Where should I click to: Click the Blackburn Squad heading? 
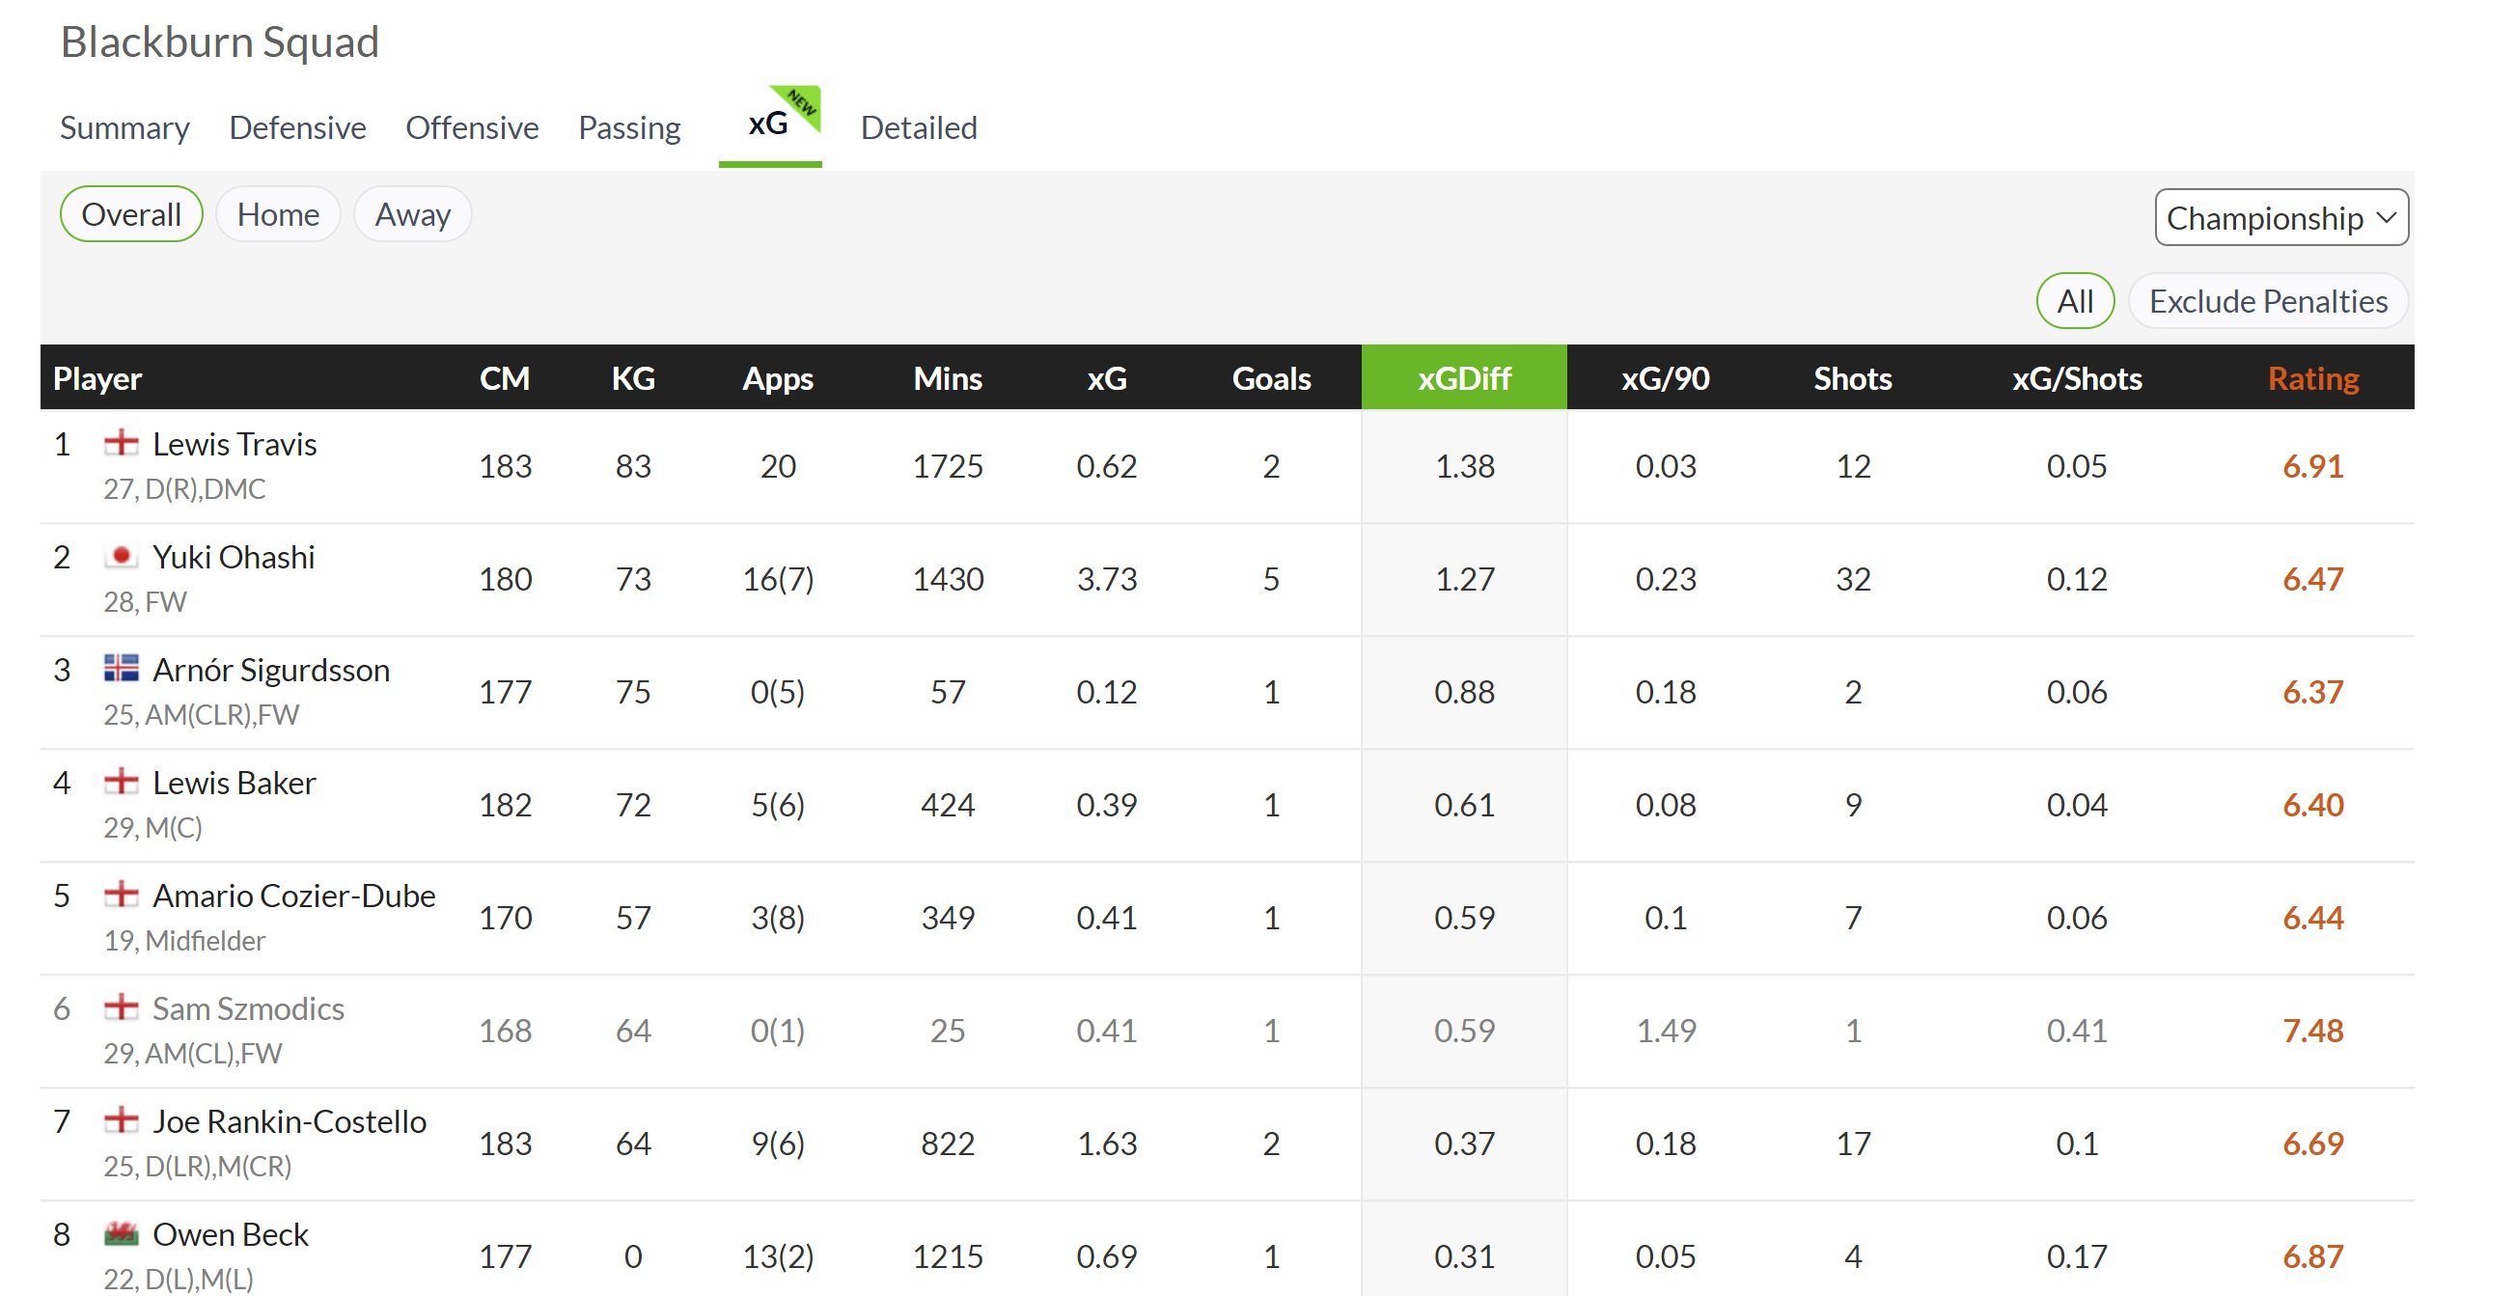point(220,41)
